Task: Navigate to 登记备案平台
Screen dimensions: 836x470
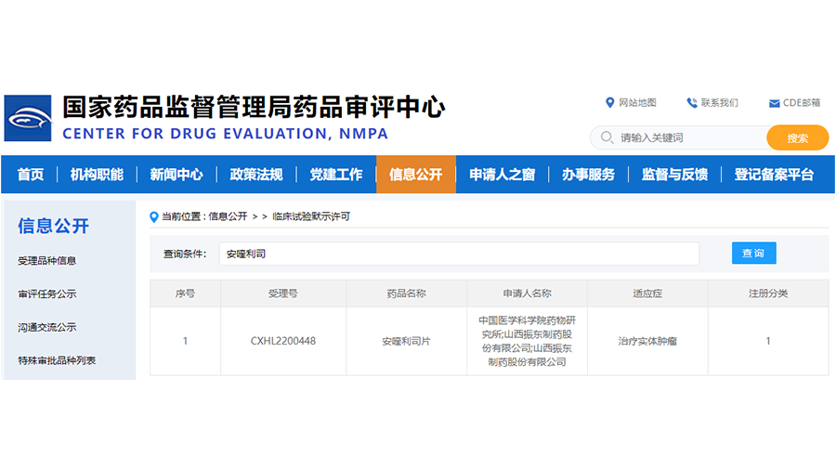Action: pos(774,175)
